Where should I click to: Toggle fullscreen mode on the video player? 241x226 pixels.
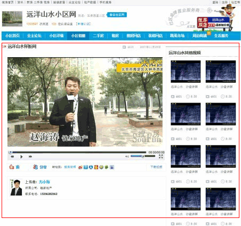coord(161,157)
